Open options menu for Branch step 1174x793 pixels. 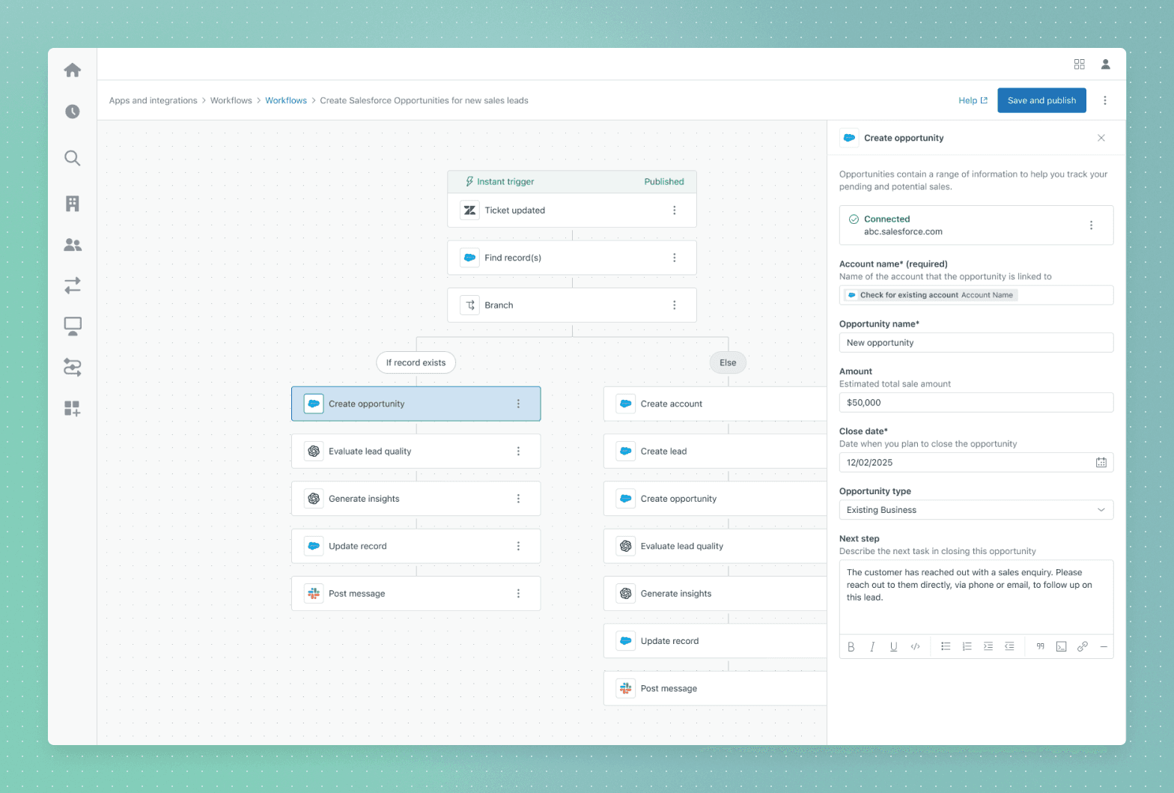coord(675,306)
